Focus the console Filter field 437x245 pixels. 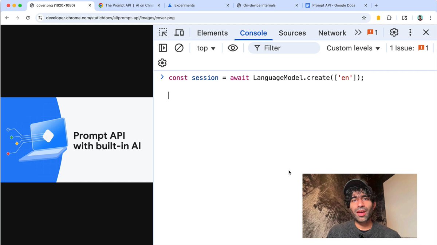tap(284, 48)
